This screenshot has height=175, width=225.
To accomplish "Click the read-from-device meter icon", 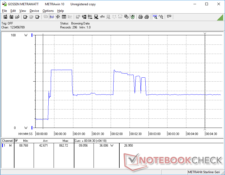I will pos(25,17).
